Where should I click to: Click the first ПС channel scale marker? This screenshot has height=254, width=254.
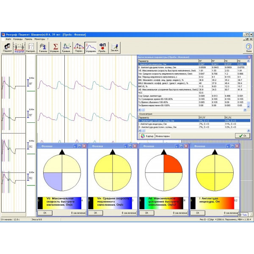coord(28,146)
